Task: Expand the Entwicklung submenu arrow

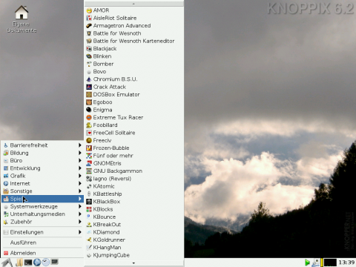Action: 80,168
